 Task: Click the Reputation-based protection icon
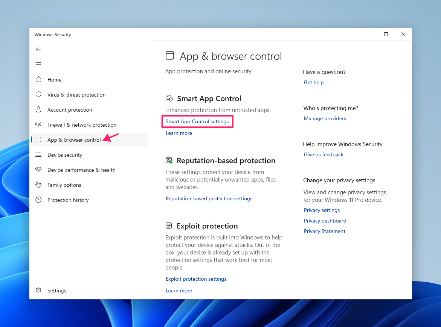[x=169, y=160]
